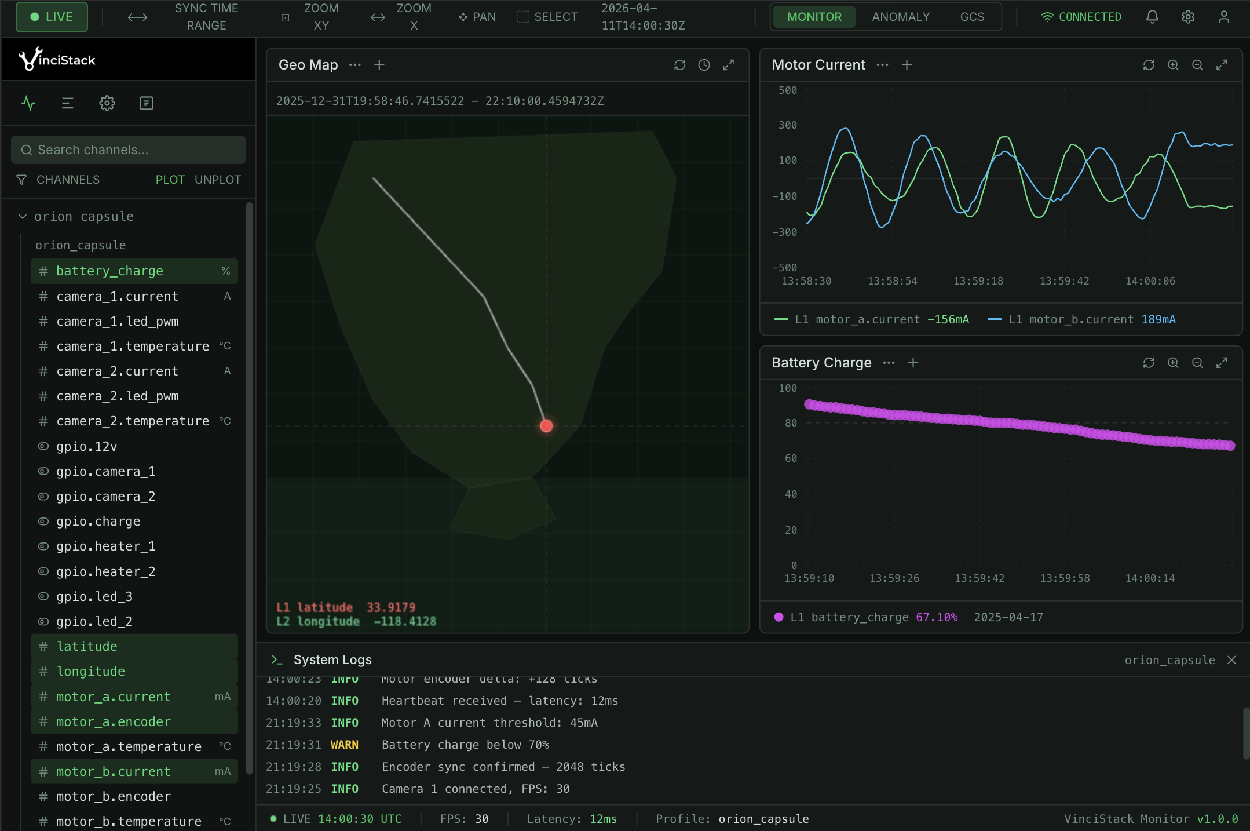Open global settings gear in top bar

click(x=1188, y=17)
